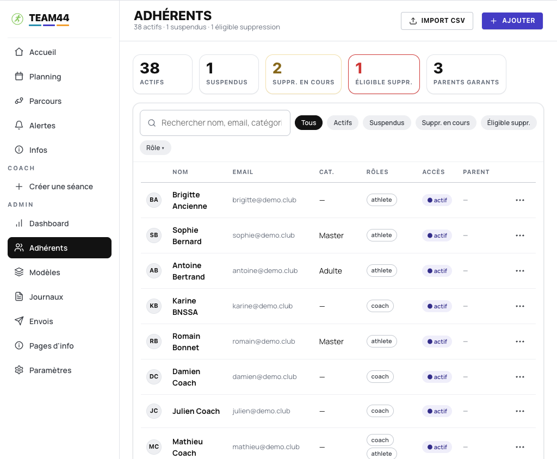Open the Alertes bell icon
The image size is (557, 459).
tap(19, 126)
